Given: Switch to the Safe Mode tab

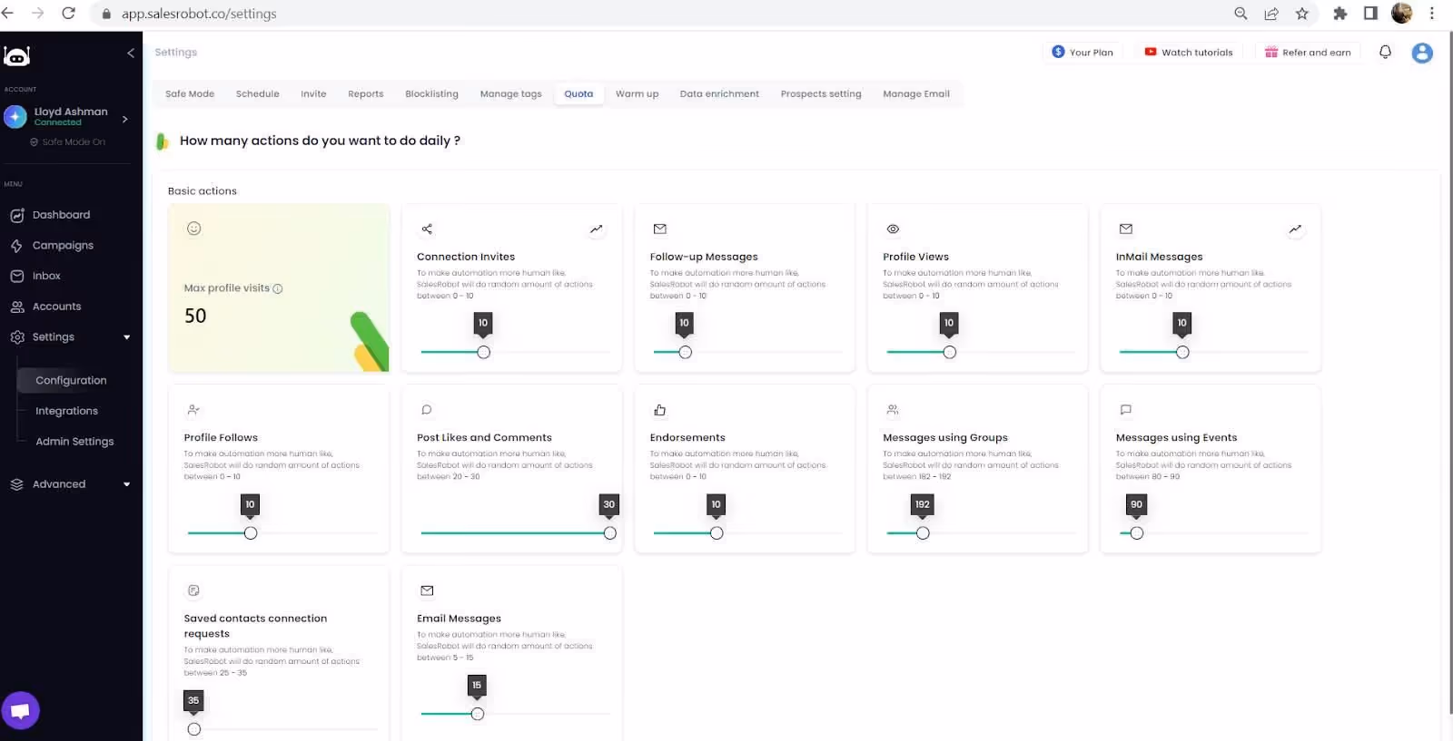Looking at the screenshot, I should pyautogui.click(x=190, y=93).
